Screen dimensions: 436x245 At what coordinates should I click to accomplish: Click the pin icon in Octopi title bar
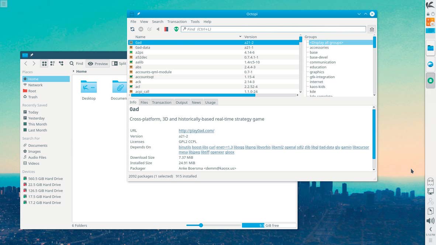138,14
